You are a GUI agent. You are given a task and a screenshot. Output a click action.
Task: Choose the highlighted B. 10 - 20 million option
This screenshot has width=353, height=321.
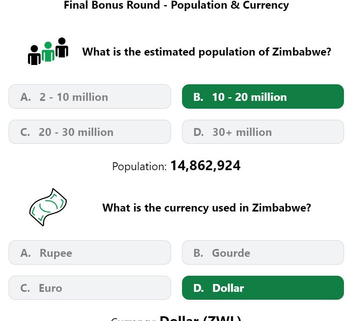(263, 96)
